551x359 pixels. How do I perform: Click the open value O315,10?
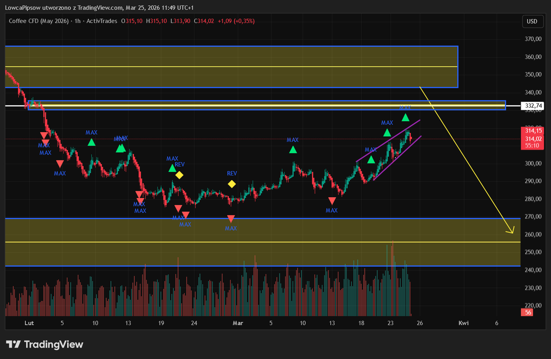point(132,21)
